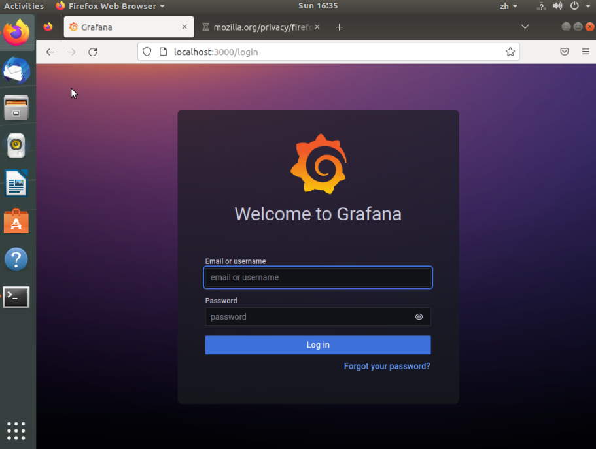Reload the current page
This screenshot has width=596, height=449.
tap(93, 52)
